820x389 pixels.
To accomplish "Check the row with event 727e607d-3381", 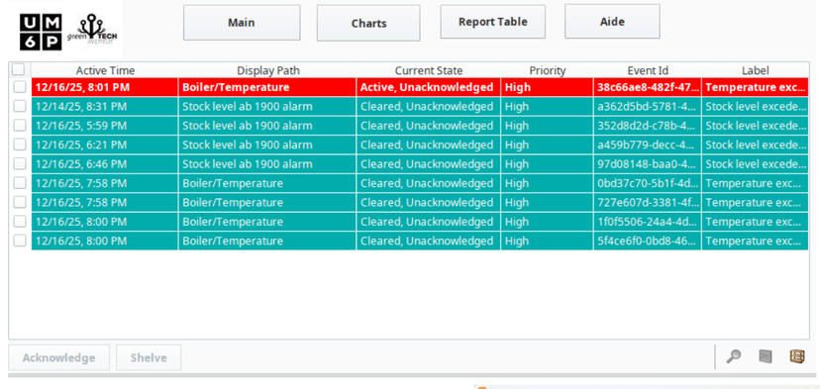I will (20, 202).
